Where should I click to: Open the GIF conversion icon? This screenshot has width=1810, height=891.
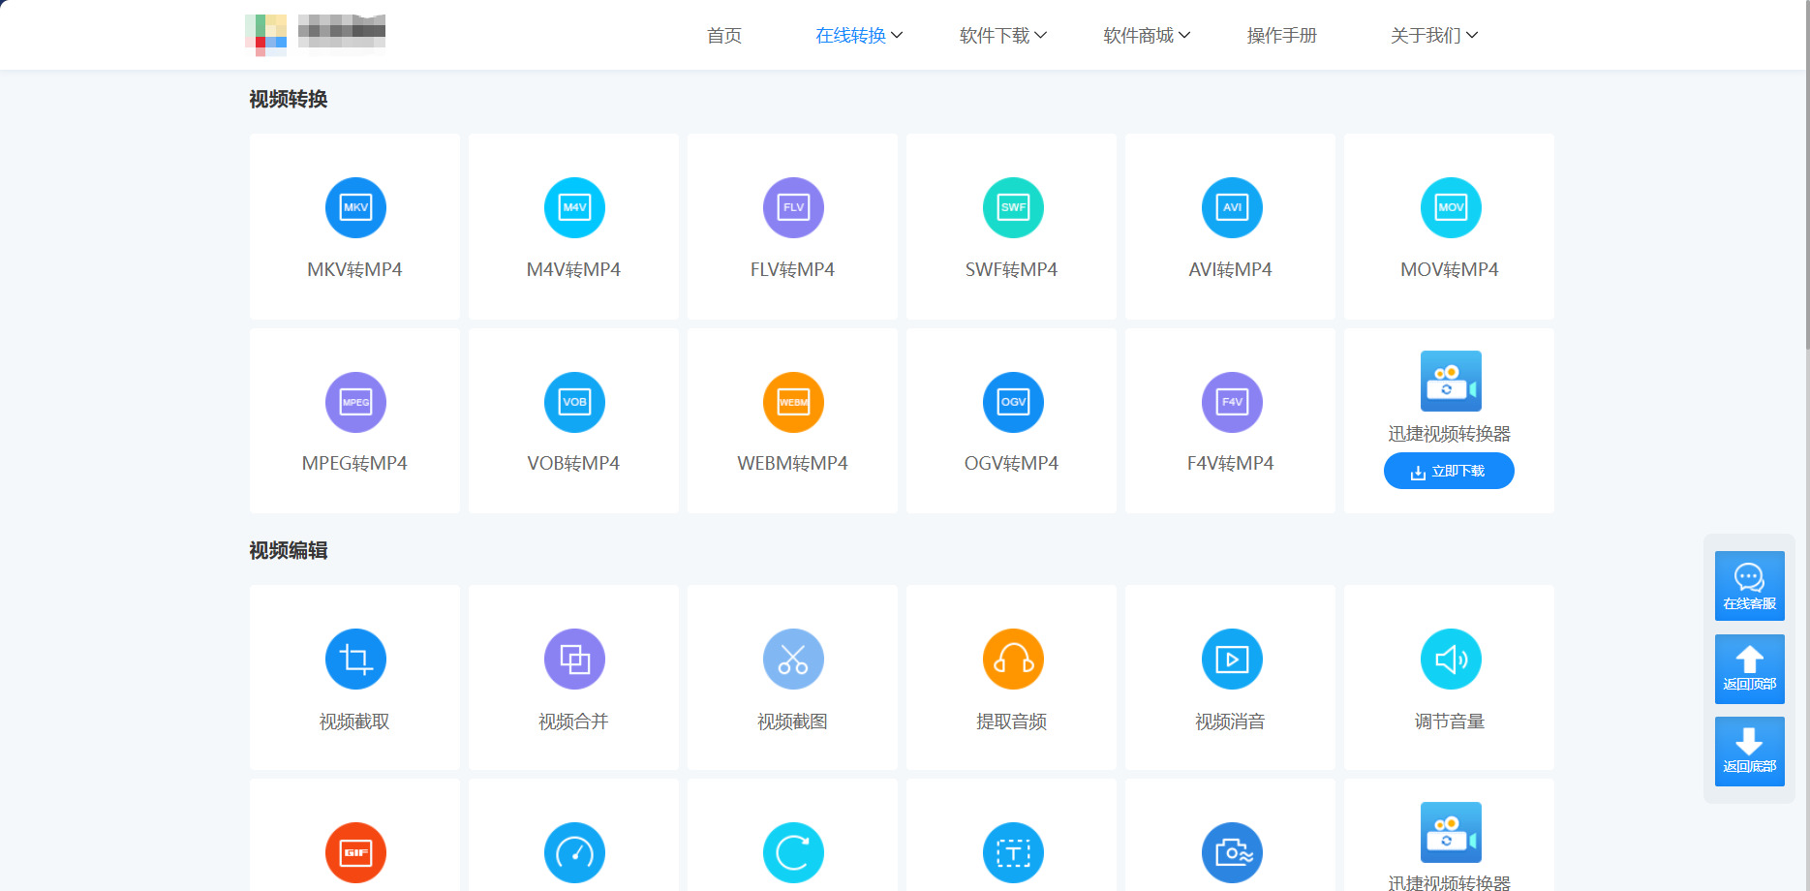pos(355,852)
